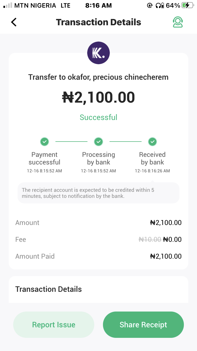Tap the cellular signal bars

8,6
